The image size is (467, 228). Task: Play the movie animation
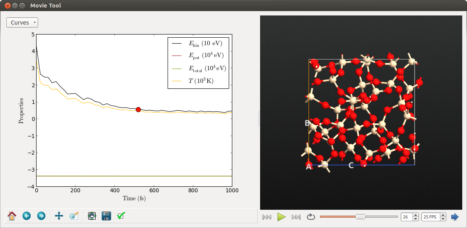point(281,217)
